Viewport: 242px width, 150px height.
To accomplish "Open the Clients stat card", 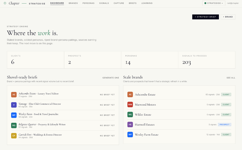I will pos(36,60).
